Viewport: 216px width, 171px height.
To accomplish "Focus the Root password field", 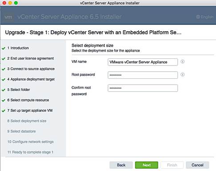I will click(143, 75).
